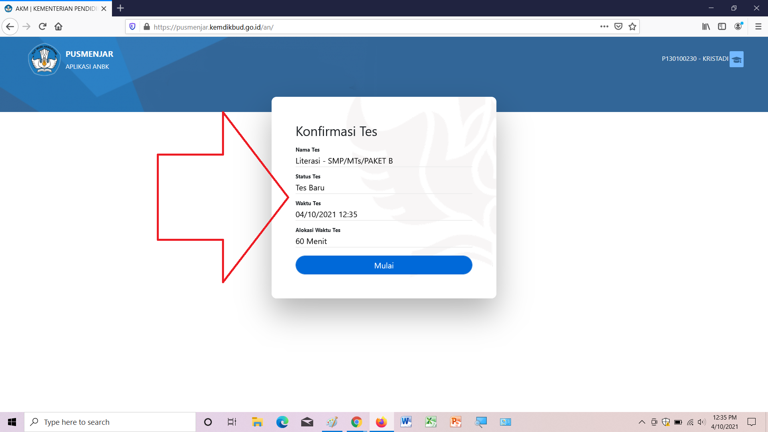Image resolution: width=768 pixels, height=432 pixels.
Task: Toggle the Firefox sidebar
Action: tap(722, 26)
